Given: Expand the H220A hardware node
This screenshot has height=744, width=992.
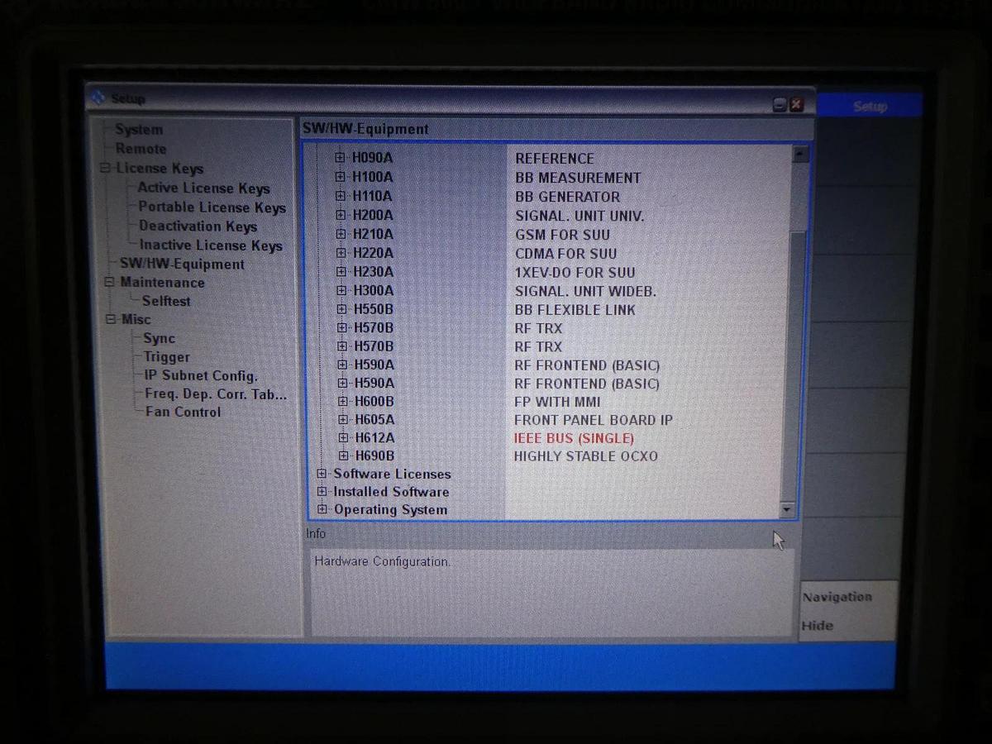Looking at the screenshot, I should pyautogui.click(x=341, y=253).
